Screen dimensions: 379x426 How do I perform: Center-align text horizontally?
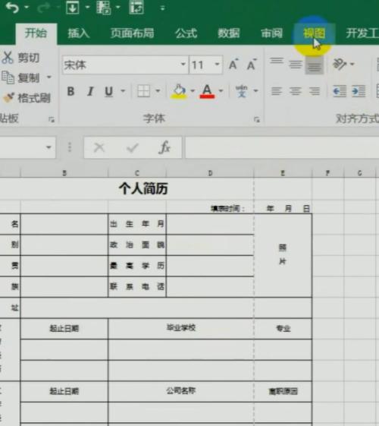296,91
